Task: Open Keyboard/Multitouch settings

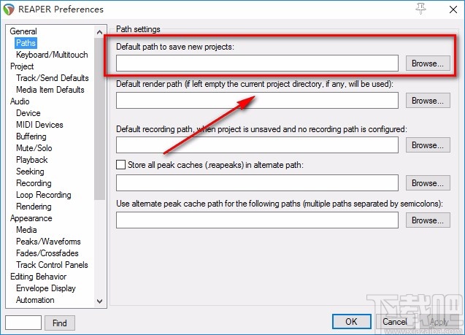Action: point(52,55)
